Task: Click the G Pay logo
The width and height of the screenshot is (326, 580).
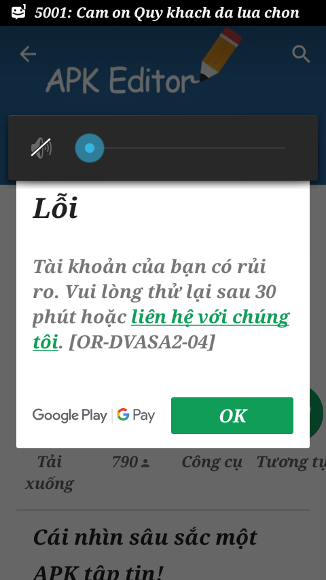Action: coord(136,416)
